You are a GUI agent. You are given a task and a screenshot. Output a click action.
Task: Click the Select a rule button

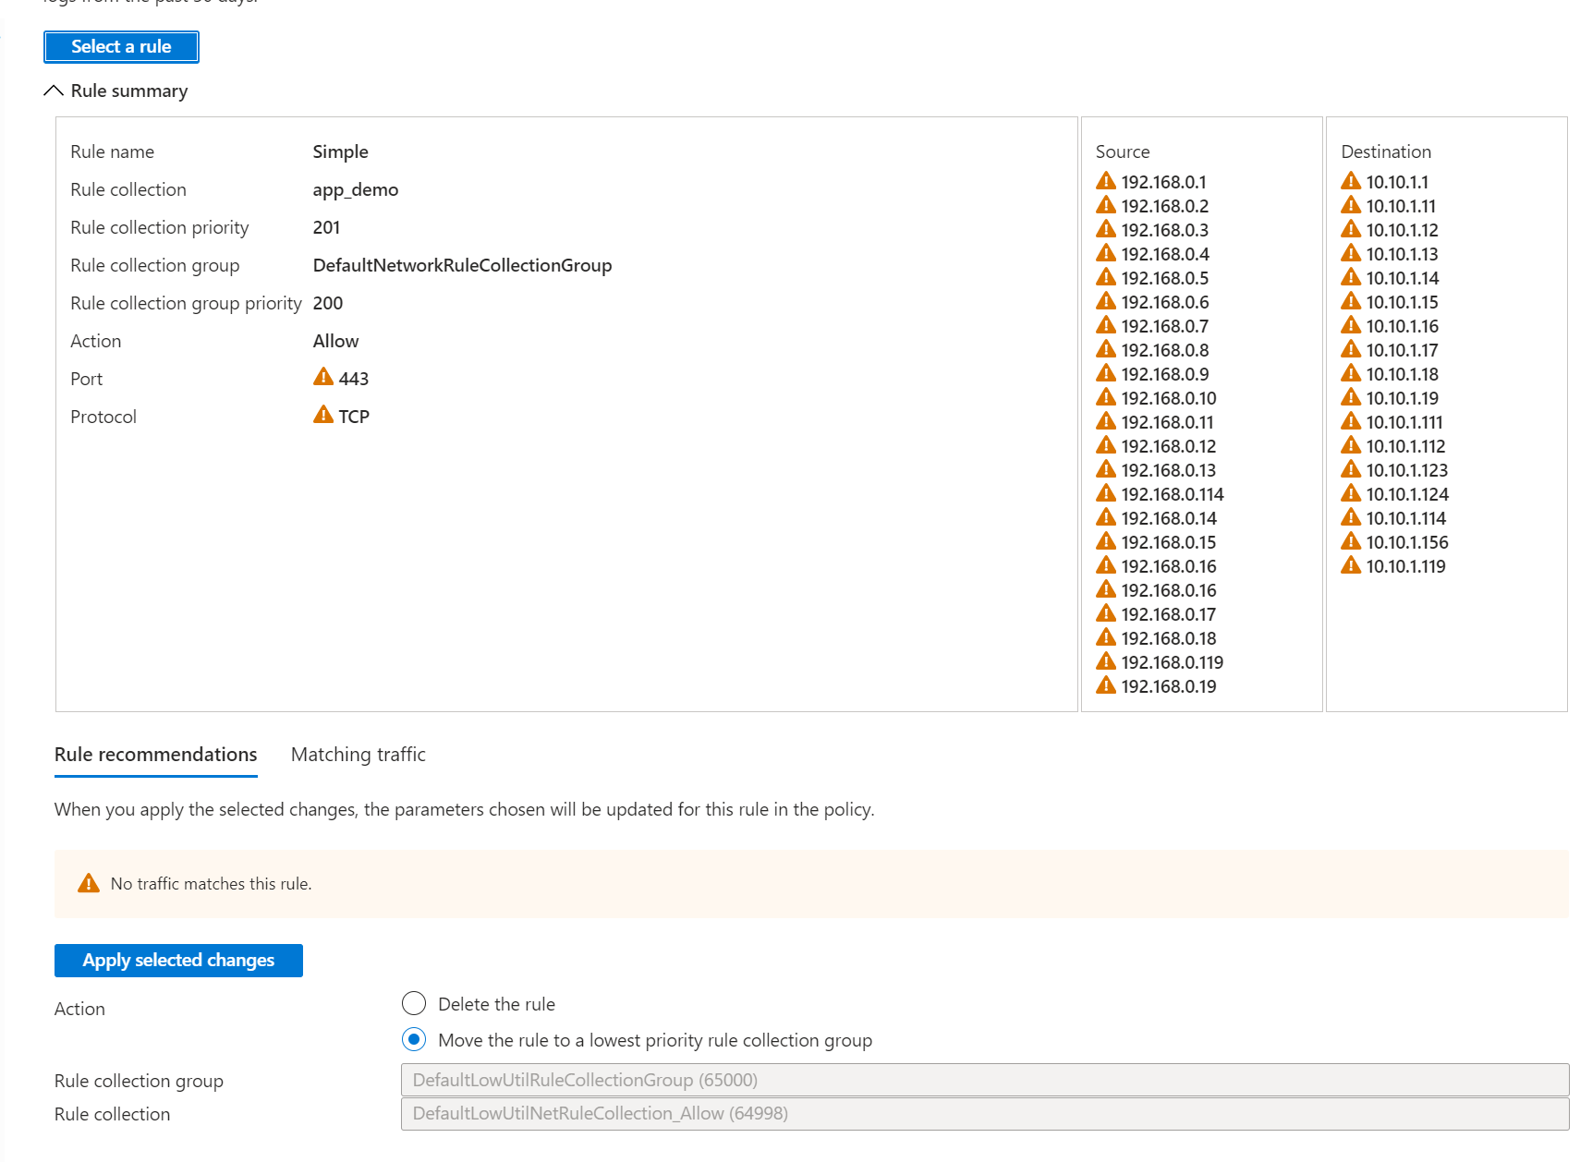tap(121, 46)
